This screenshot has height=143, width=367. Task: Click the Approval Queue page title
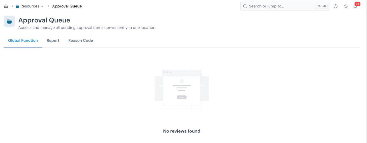pyautogui.click(x=44, y=20)
